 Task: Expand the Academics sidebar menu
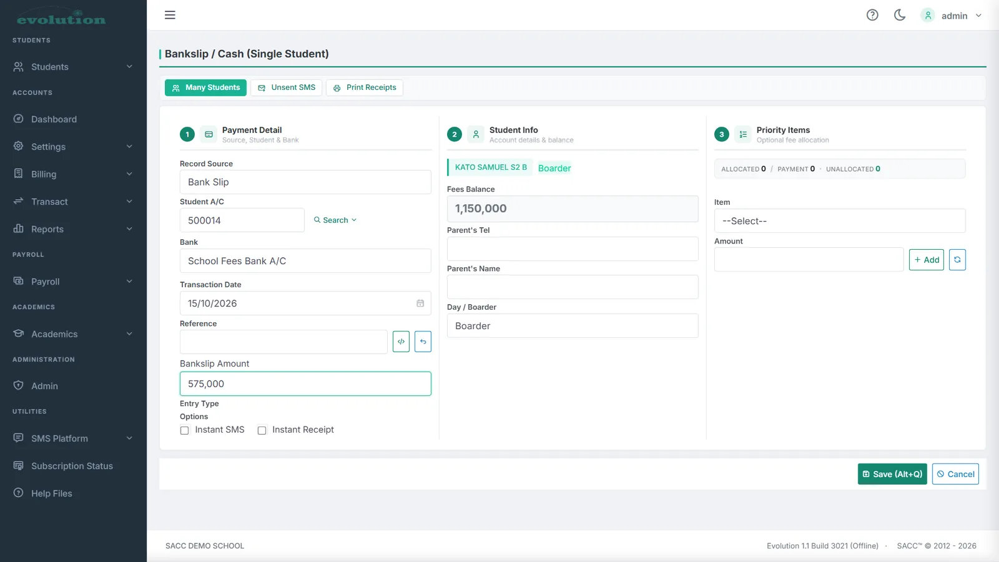pyautogui.click(x=73, y=334)
